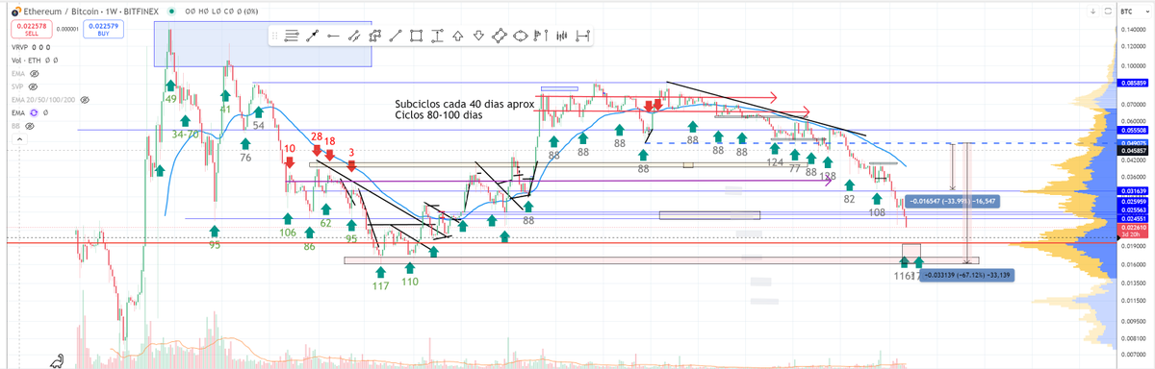Click the -67.12% price range label
This screenshot has width=1155, height=369.
click(965, 276)
